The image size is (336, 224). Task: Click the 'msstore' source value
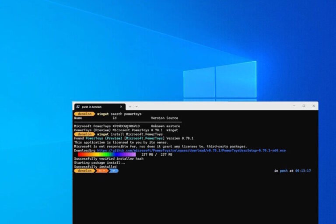(x=173, y=126)
